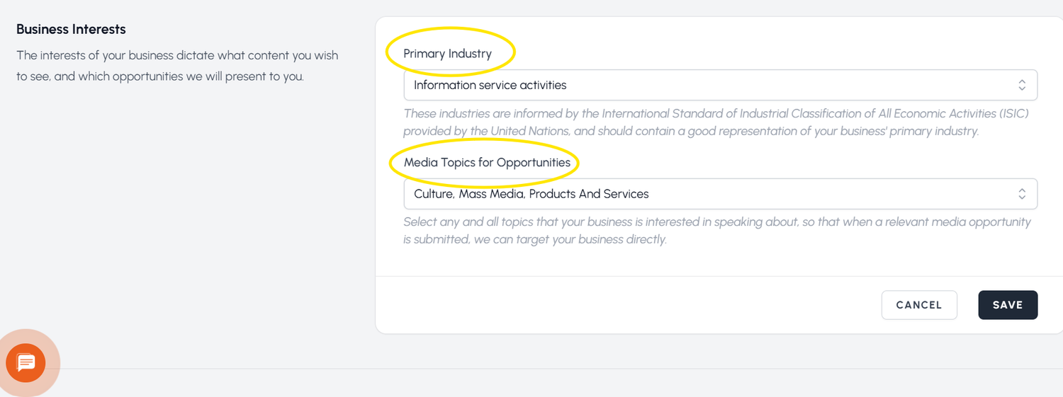Select the 'Information service activities' value text
The height and width of the screenshot is (397, 1063).
pyautogui.click(x=490, y=85)
